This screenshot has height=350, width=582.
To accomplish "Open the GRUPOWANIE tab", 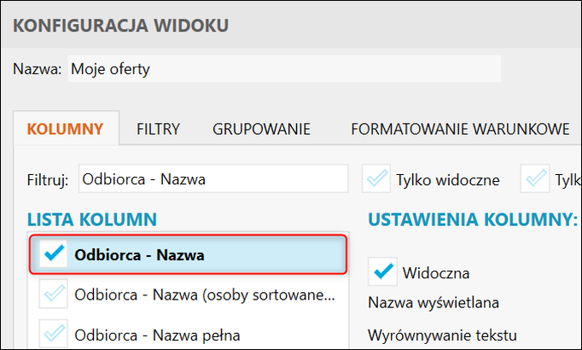I will click(261, 130).
